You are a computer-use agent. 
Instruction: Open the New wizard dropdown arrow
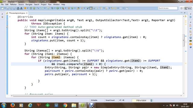click(5, 8)
